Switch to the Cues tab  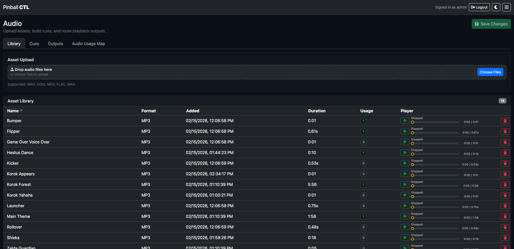(x=34, y=44)
